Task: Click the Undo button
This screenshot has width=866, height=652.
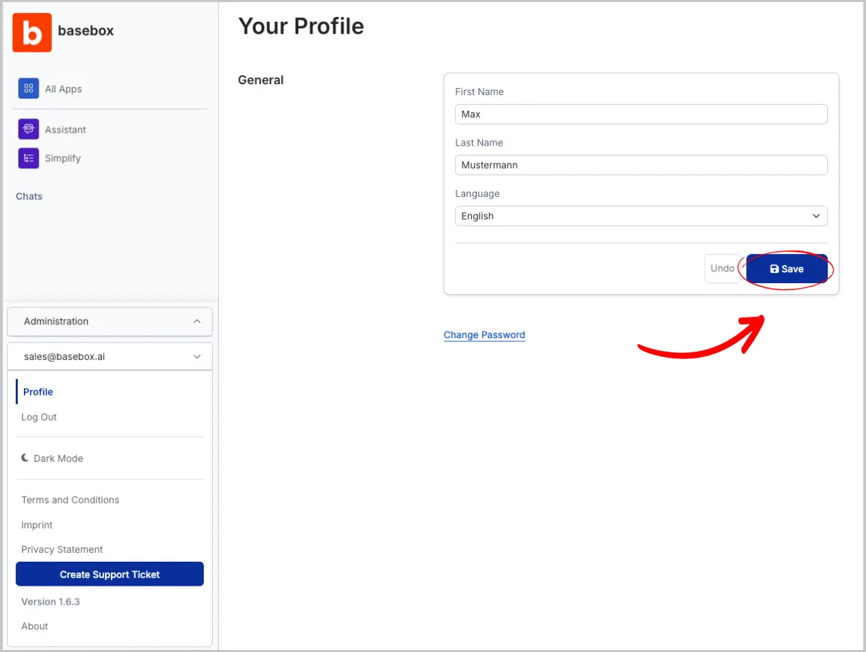Action: [722, 268]
